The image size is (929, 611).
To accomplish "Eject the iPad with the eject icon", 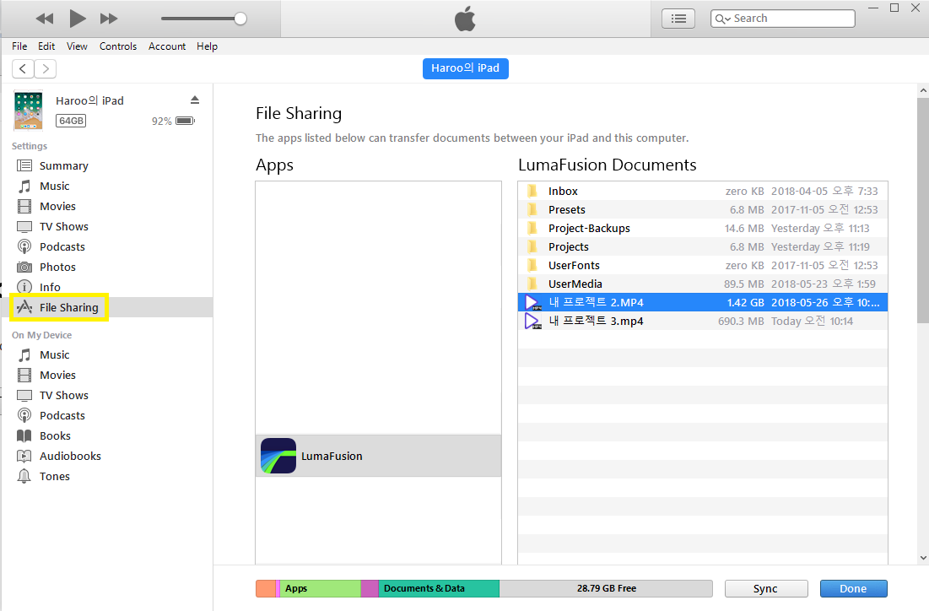I will coord(195,100).
